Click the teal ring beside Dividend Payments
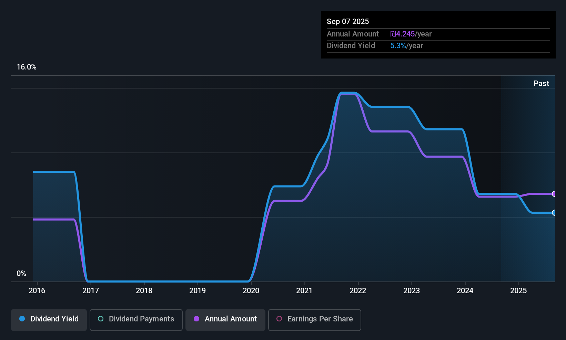The height and width of the screenshot is (340, 566). (x=101, y=319)
